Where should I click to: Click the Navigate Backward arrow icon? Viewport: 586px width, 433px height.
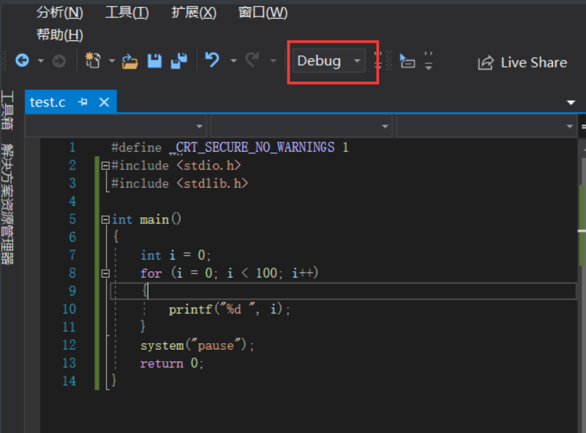[22, 60]
